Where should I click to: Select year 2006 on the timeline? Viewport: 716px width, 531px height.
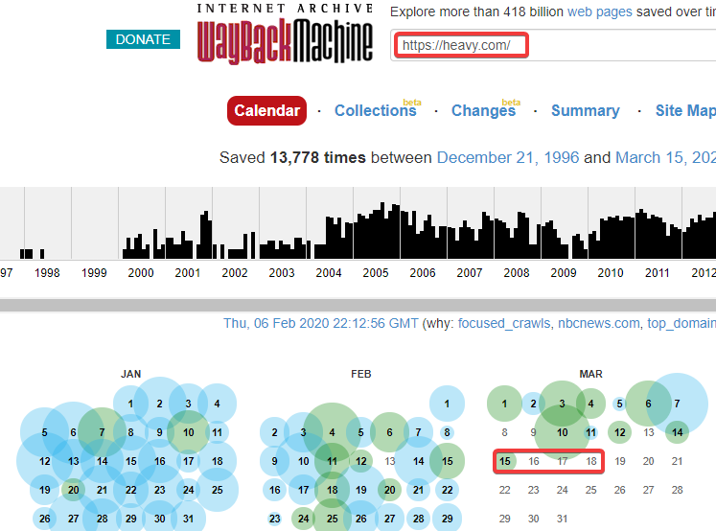click(423, 273)
